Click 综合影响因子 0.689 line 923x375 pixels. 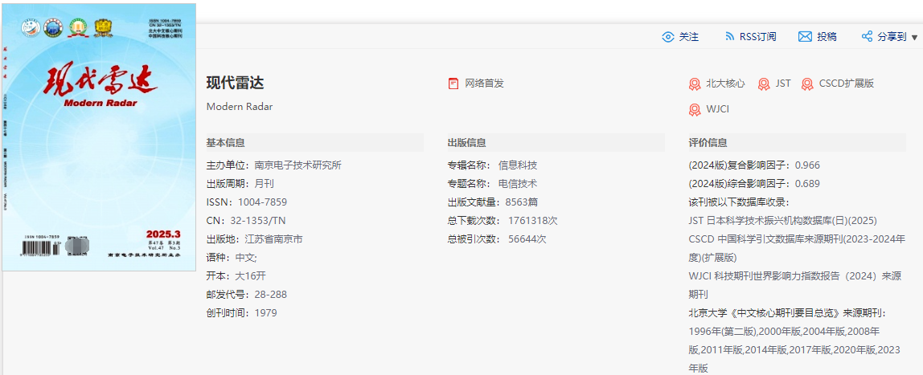(754, 184)
